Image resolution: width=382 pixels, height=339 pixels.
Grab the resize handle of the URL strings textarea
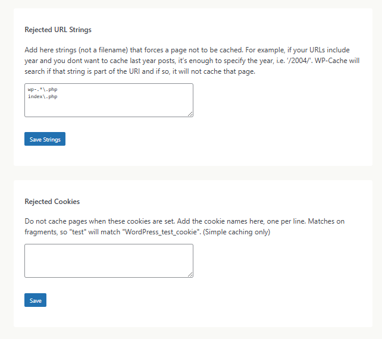[x=190, y=114]
